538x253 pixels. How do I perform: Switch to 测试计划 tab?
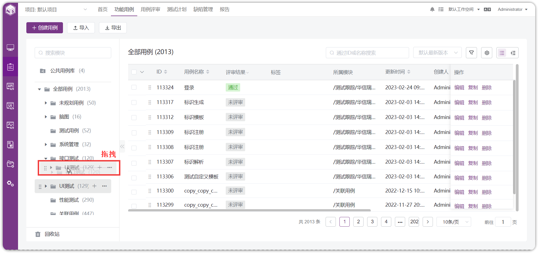coord(177,9)
